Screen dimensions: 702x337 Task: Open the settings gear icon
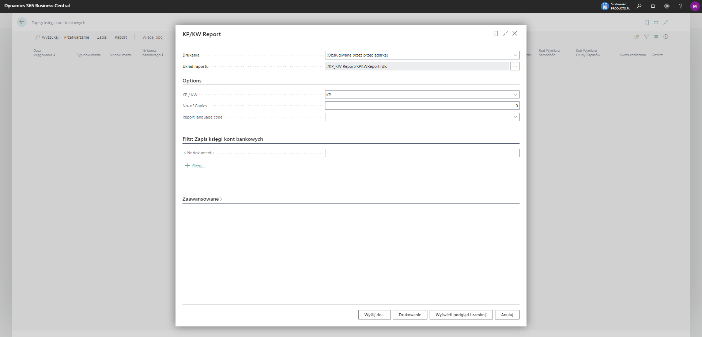667,6
